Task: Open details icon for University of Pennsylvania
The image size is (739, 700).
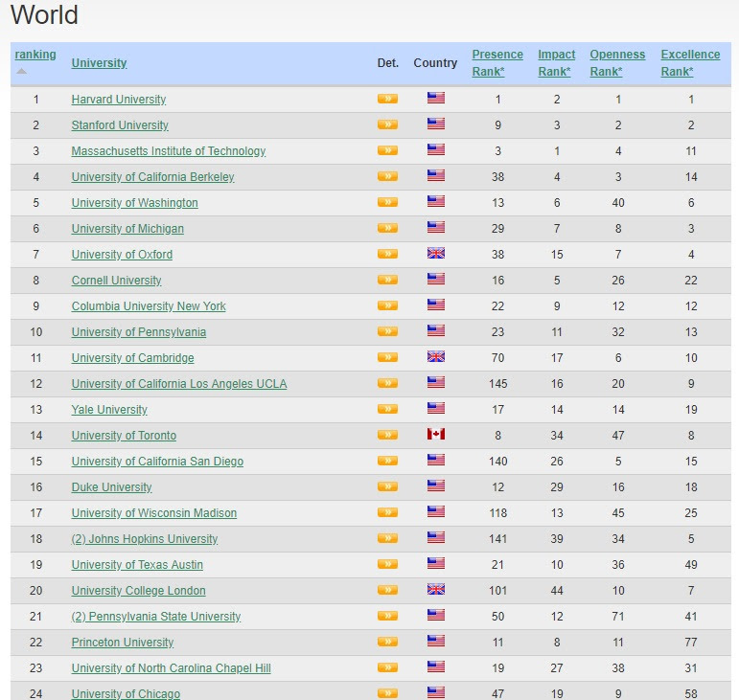Action: 387,332
